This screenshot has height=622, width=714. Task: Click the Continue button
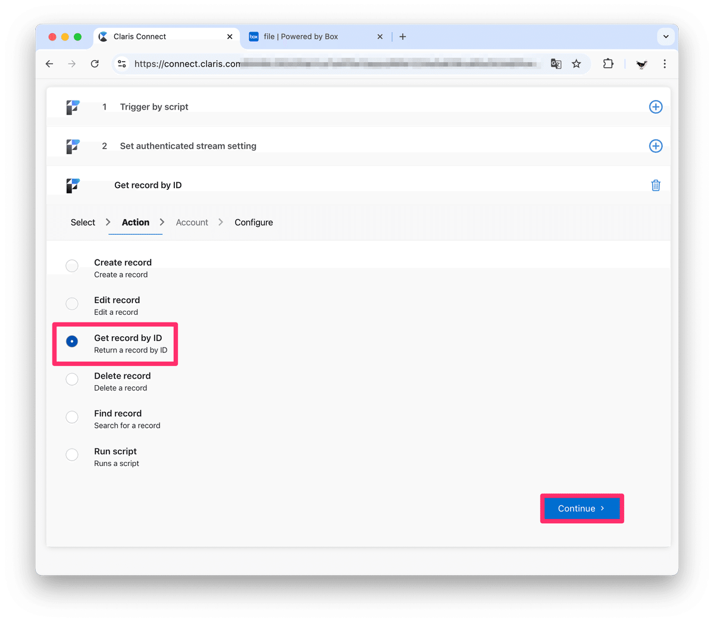581,508
